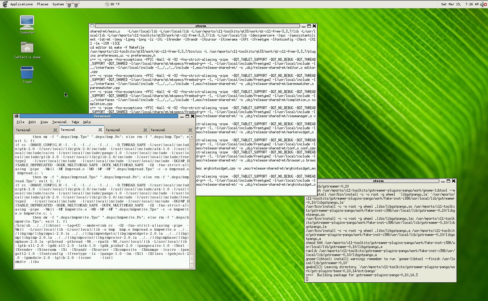Open the Help menu in Terminal

[87, 122]
